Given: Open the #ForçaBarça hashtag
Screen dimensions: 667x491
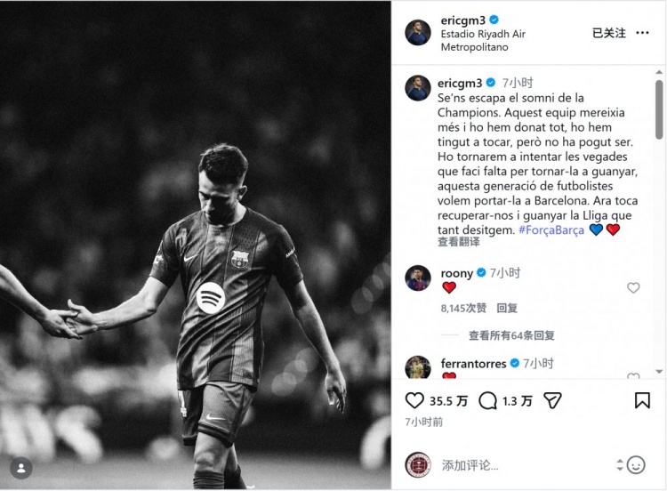Looking at the screenshot, I should tap(551, 229).
